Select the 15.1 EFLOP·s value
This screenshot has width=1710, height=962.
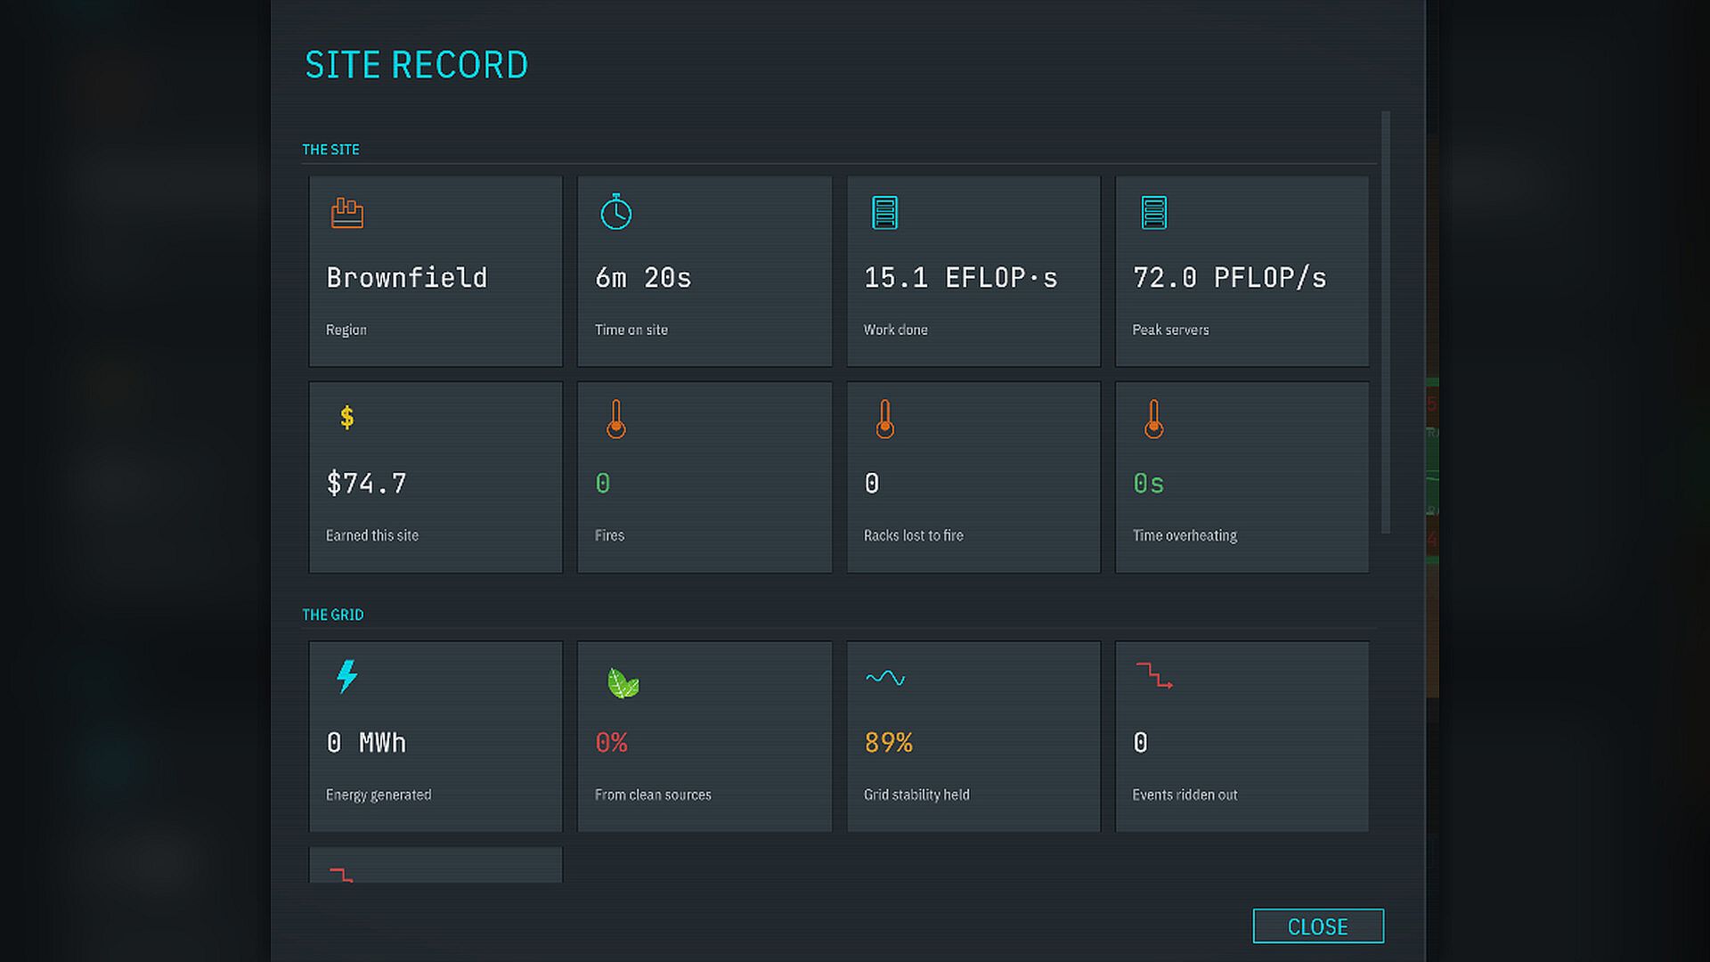[961, 278]
